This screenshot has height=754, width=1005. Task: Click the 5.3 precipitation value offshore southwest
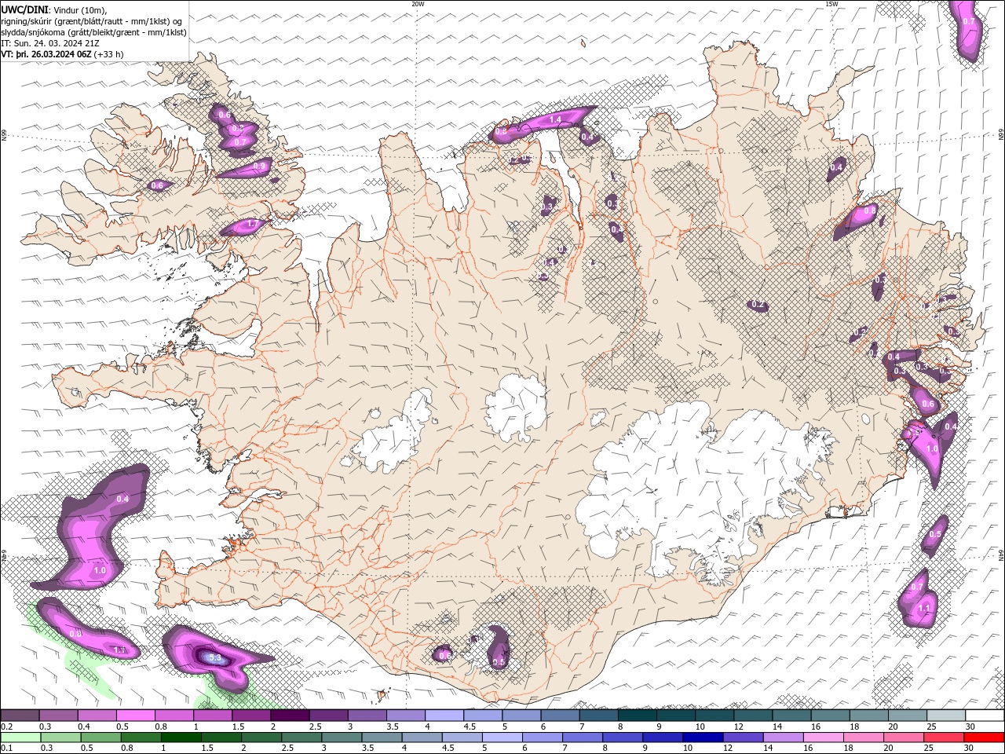217,658
